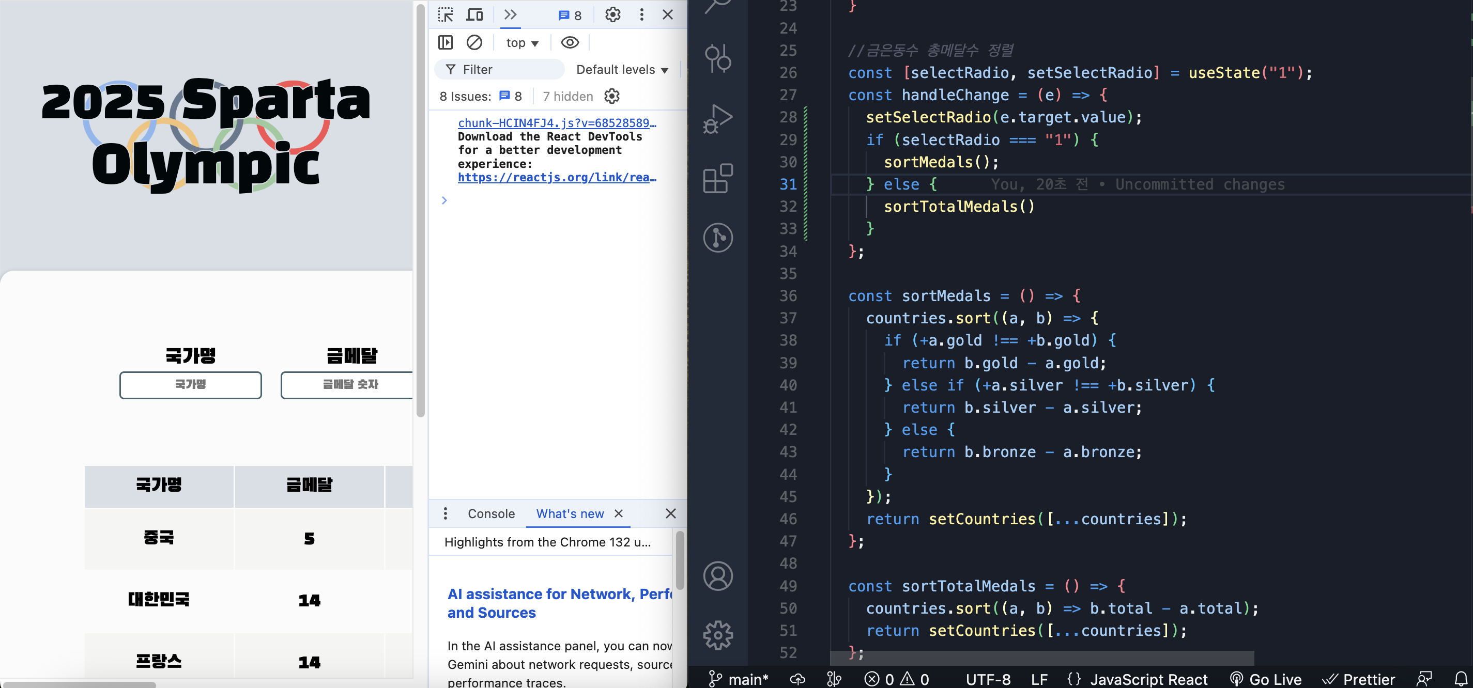
Task: Toggle device toolbar in DevTools
Action: [x=474, y=15]
